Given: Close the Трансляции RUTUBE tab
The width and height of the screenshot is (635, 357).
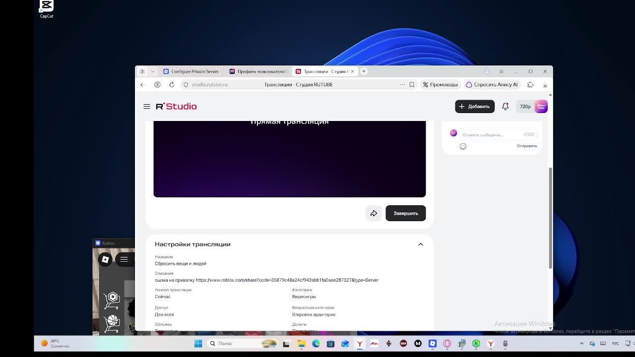Looking at the screenshot, I should click(x=352, y=71).
